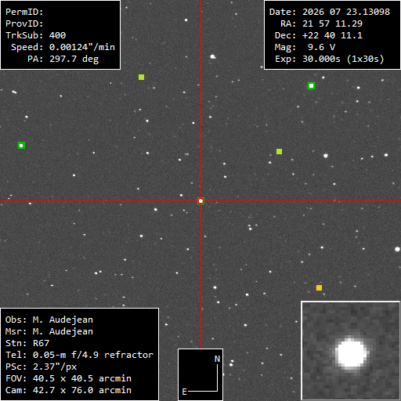Click the FOV 40.5 x 40.5 arcmin text
The image size is (401, 401).
[x=68, y=378]
